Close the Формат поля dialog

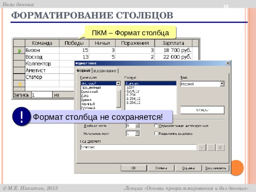(228, 63)
